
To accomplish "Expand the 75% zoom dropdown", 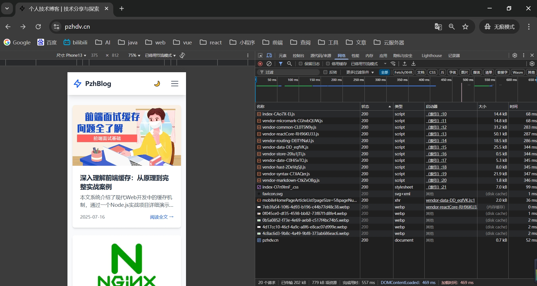I will pos(134,55).
